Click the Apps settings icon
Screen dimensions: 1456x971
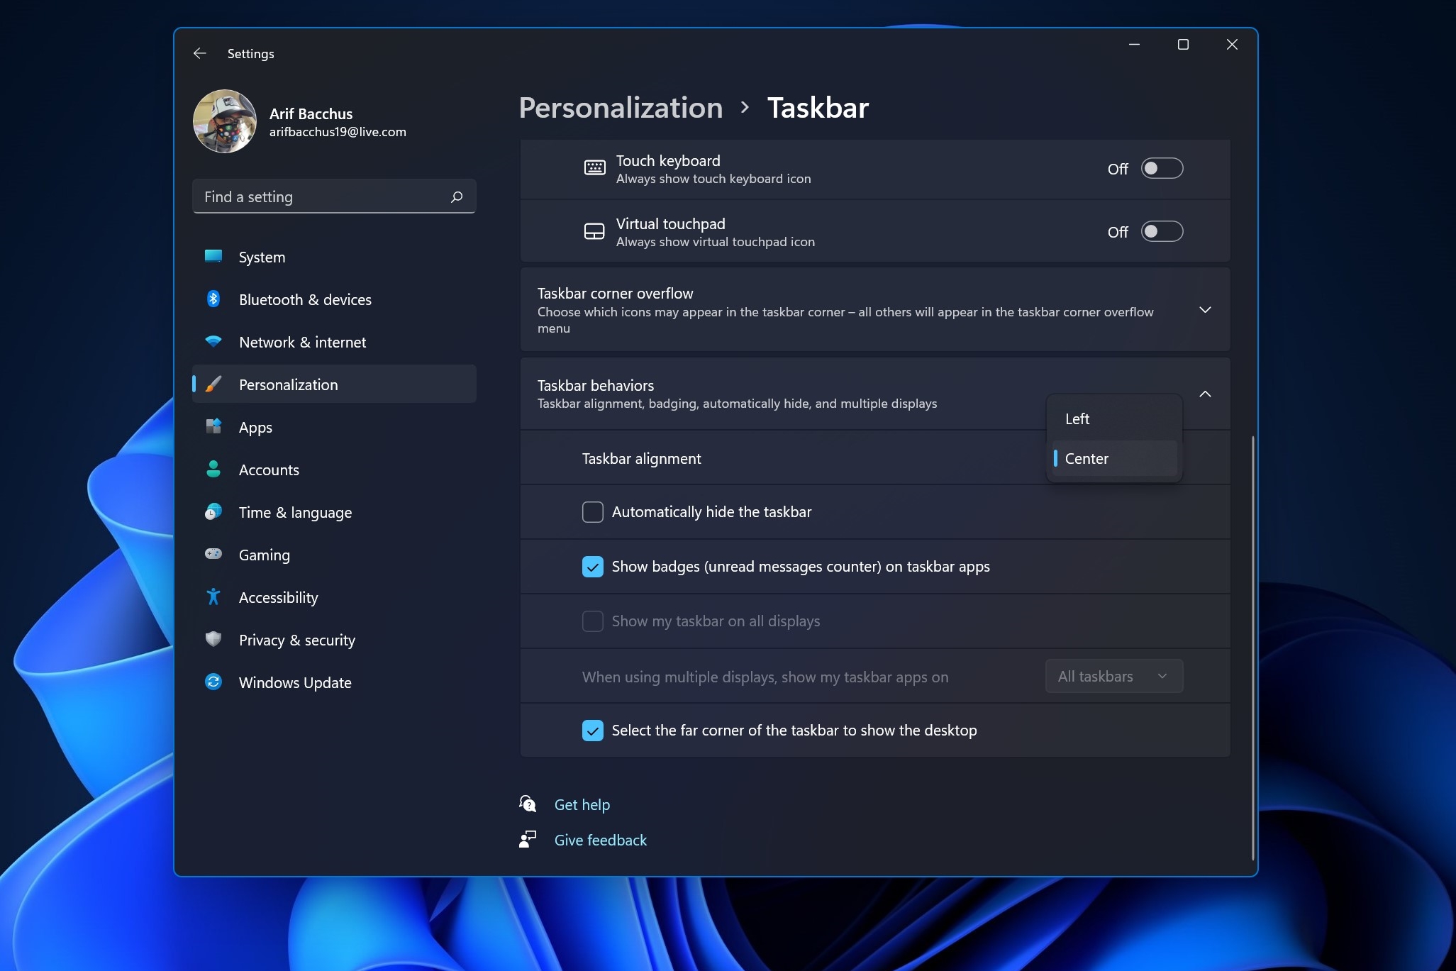click(x=212, y=426)
